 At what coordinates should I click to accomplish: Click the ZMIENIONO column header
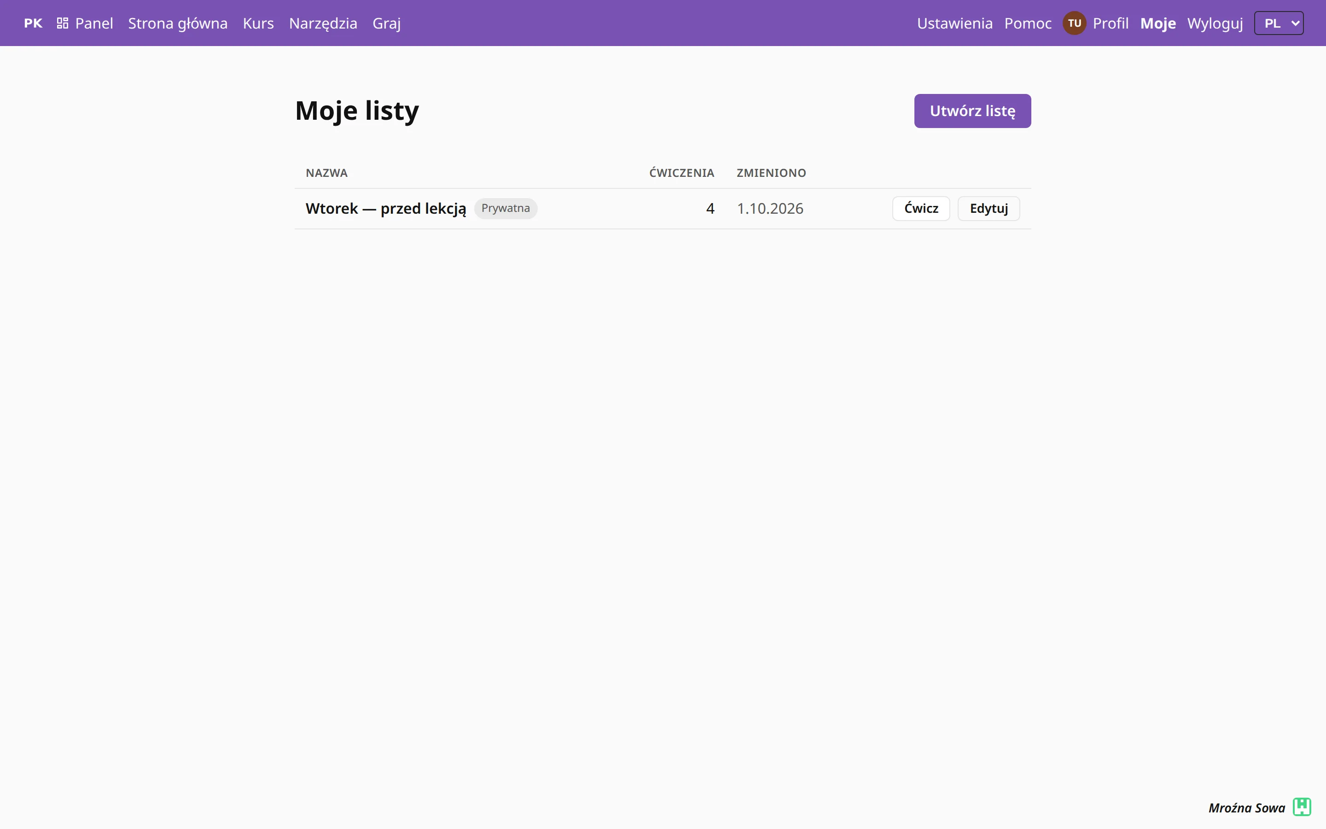(x=771, y=173)
